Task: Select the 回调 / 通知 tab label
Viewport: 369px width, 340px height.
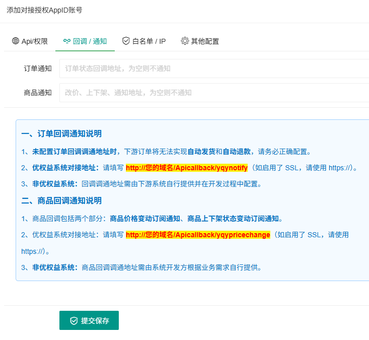Action: coord(90,41)
